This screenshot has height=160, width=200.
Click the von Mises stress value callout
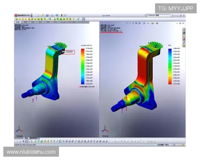click(x=68, y=52)
